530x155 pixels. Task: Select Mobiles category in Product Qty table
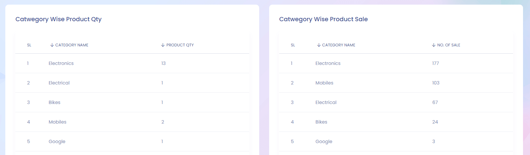(57, 122)
